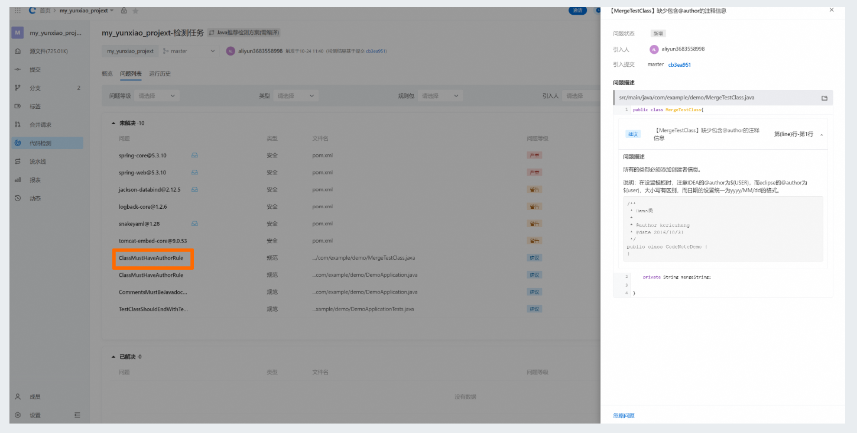
Task: Click the 邀请 invite button
Action: coord(577,11)
